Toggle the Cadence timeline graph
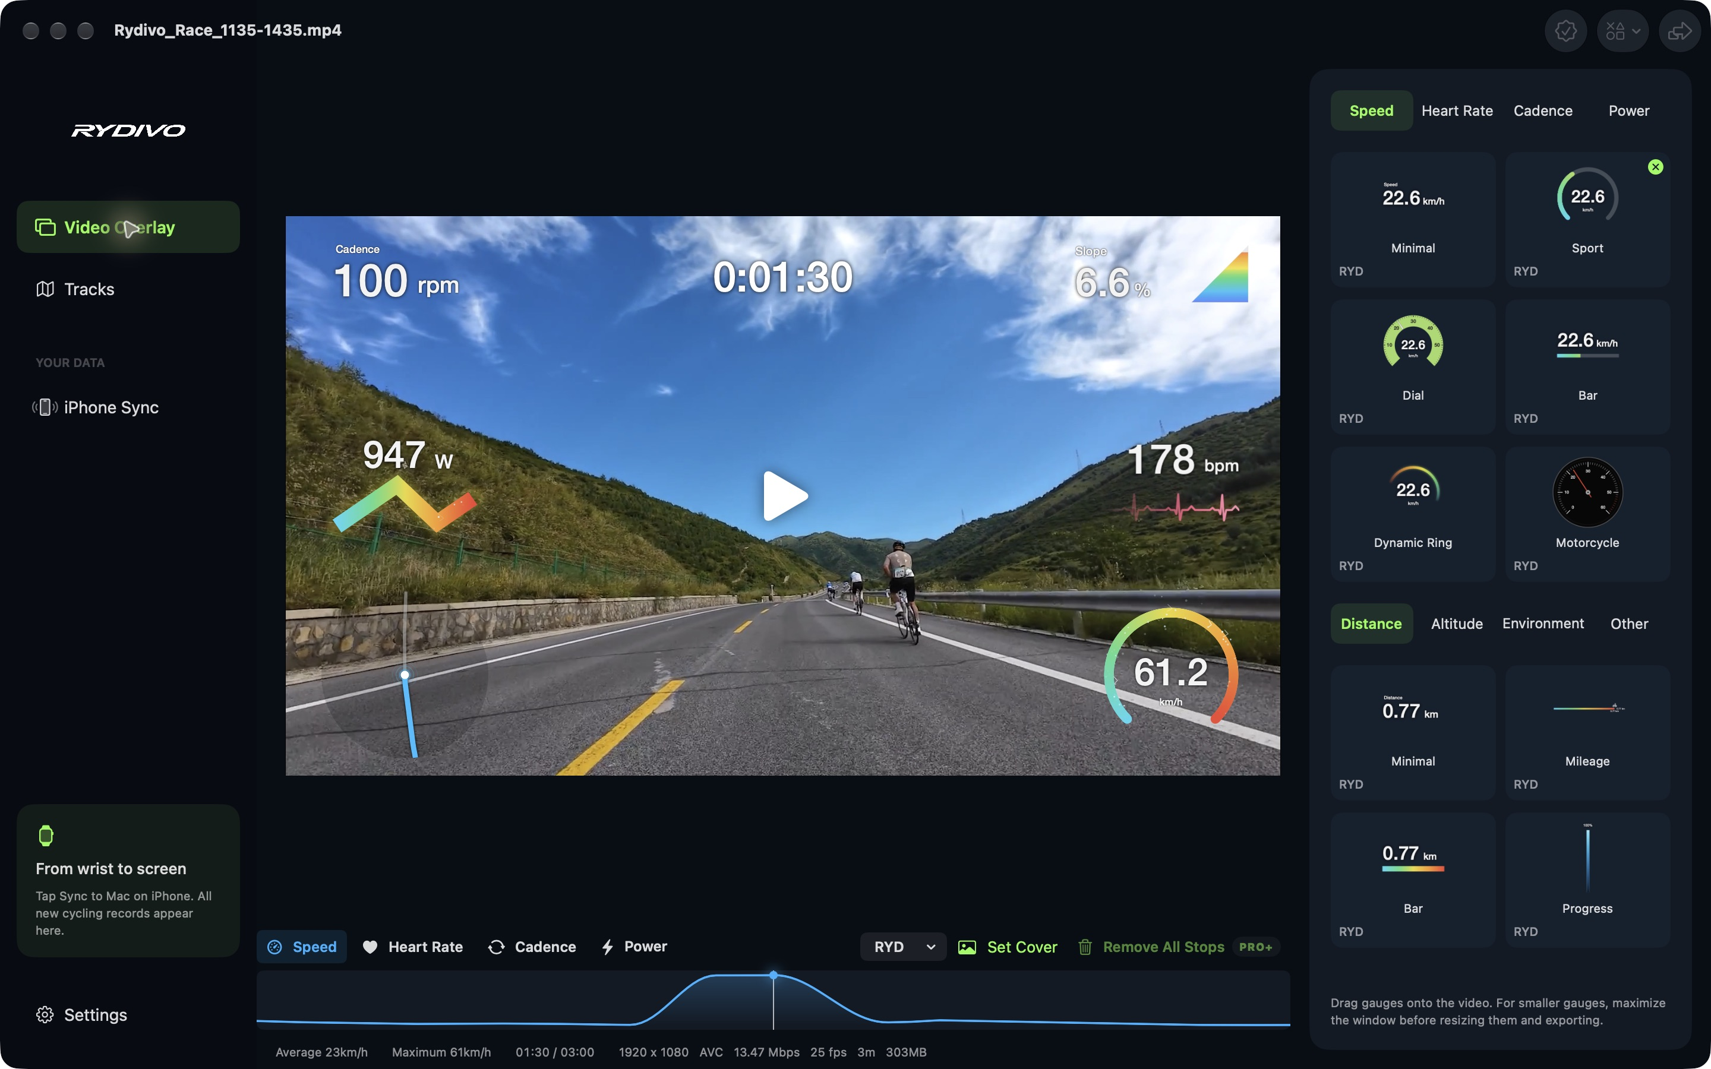The width and height of the screenshot is (1711, 1069). (532, 947)
